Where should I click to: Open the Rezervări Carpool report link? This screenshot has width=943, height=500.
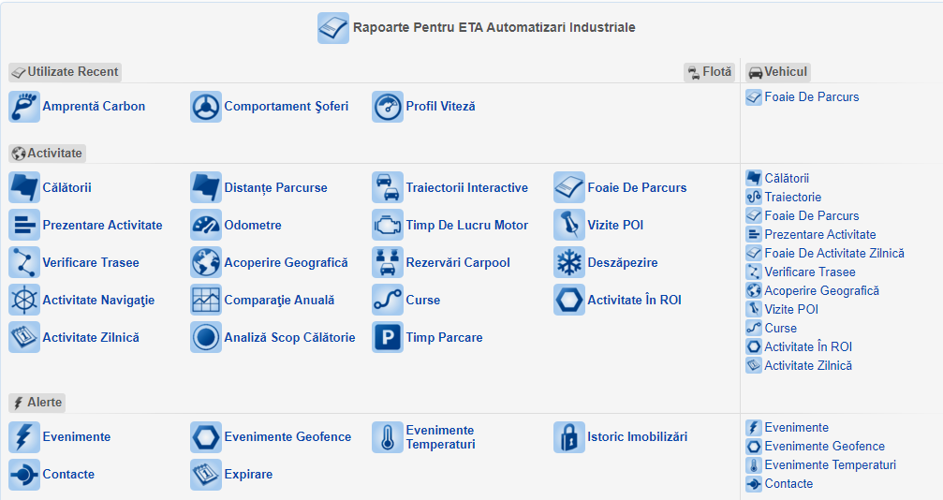tap(458, 263)
